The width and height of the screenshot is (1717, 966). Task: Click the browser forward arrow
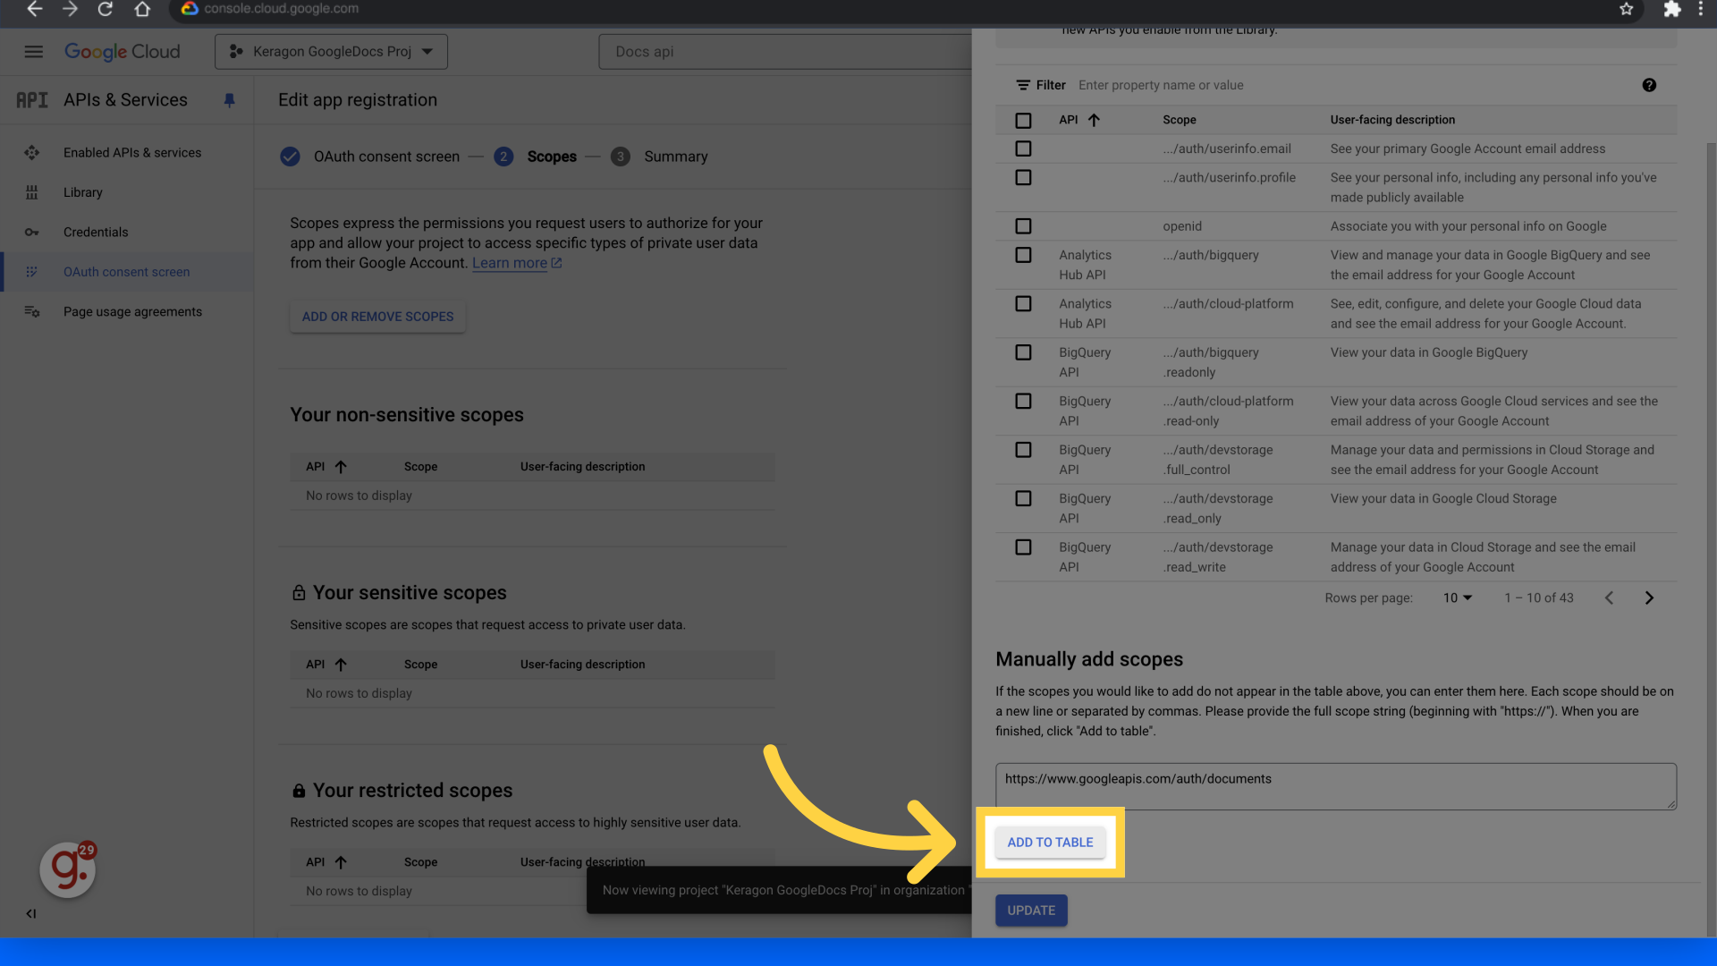pos(70,9)
